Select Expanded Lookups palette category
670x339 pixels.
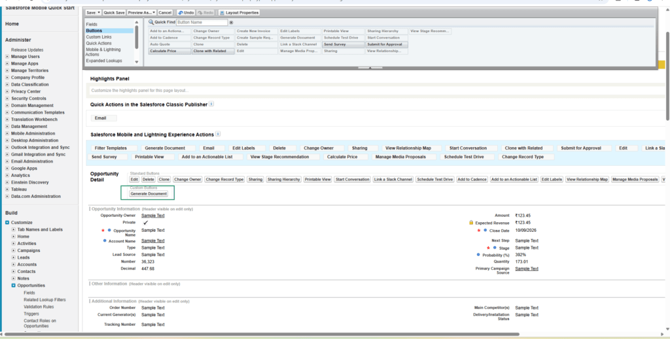click(x=104, y=61)
